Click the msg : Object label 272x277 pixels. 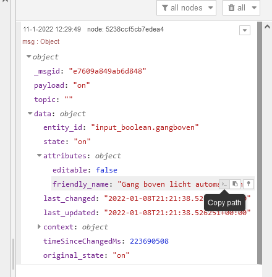point(41,41)
